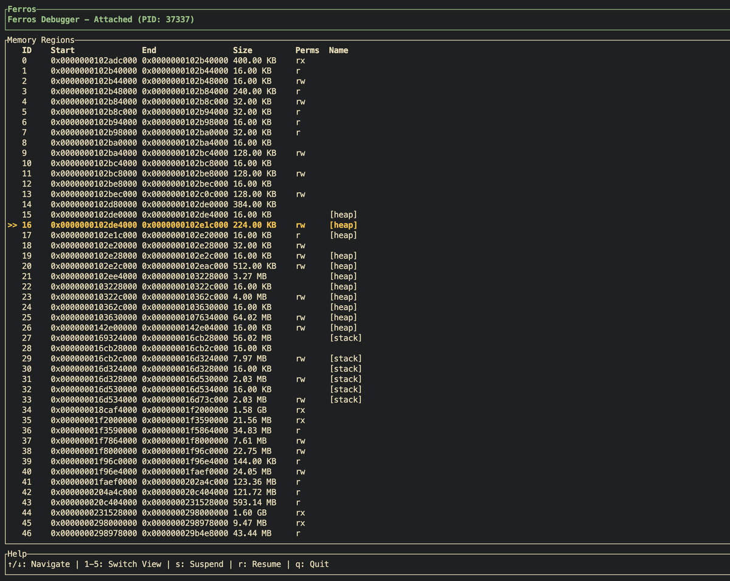730x581 pixels.
Task: Click the '34.83 MB' size value
Action: [252, 430]
